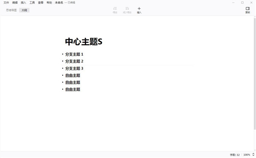Image resolution: width=256 pixels, height=158 pixels.
Task: Click the bullet beside 分支主题 1
Action: (63, 54)
